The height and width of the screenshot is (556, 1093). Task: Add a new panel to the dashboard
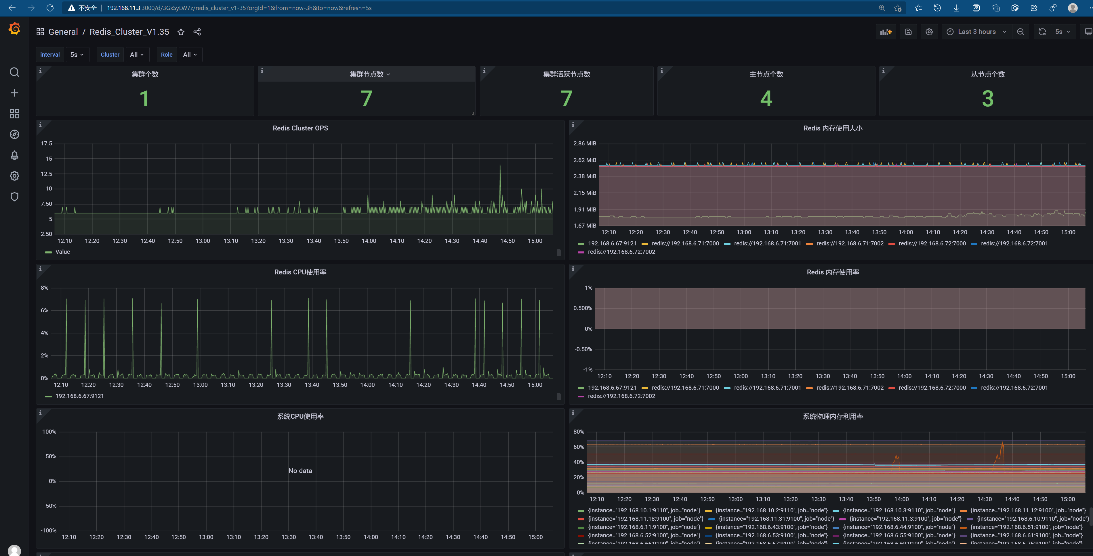886,31
